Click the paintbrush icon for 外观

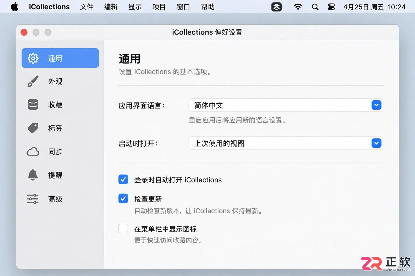[33, 81]
